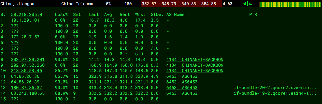Open the 172.20.7.57 hop link
The width and height of the screenshot is (322, 104).
pos(25,37)
